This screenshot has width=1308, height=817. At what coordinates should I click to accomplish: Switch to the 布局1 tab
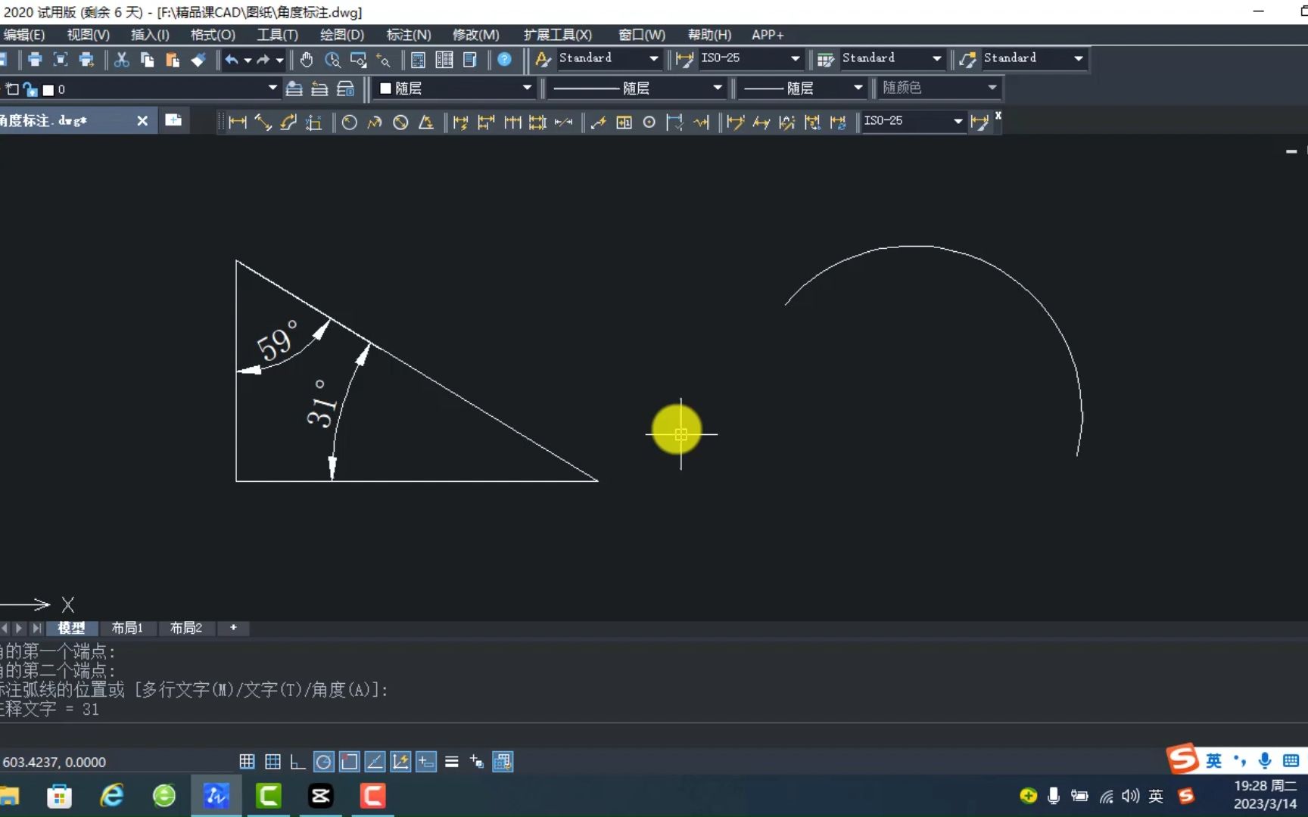tap(127, 628)
